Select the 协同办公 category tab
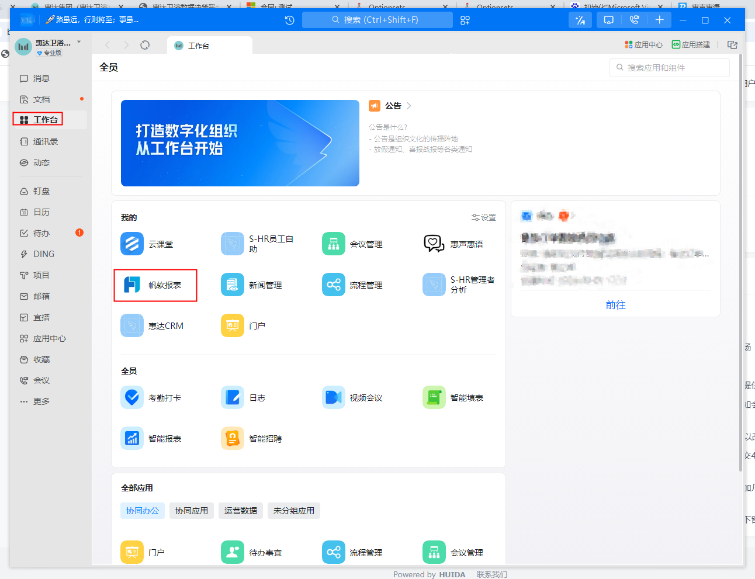Screen dimensions: 755x579 143,511
